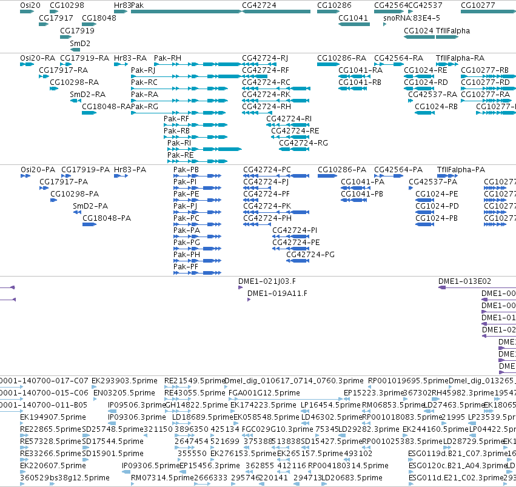
Task: Click the FGA001G12.5prime EST
Action: [x=286, y=399]
